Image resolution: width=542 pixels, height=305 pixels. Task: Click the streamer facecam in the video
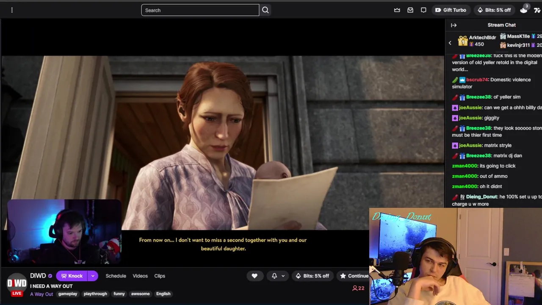point(64,232)
